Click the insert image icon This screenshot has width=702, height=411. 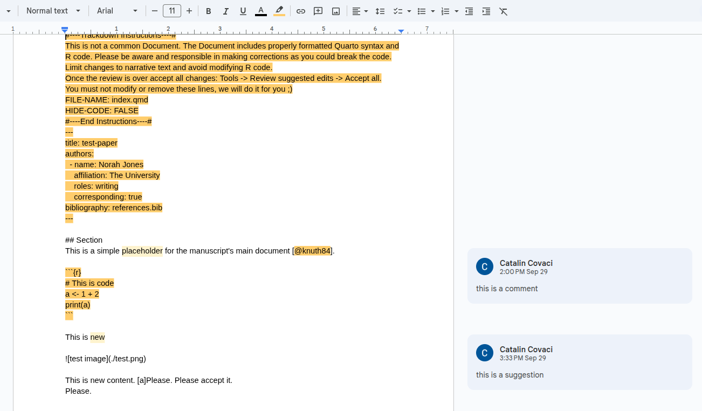click(x=336, y=11)
